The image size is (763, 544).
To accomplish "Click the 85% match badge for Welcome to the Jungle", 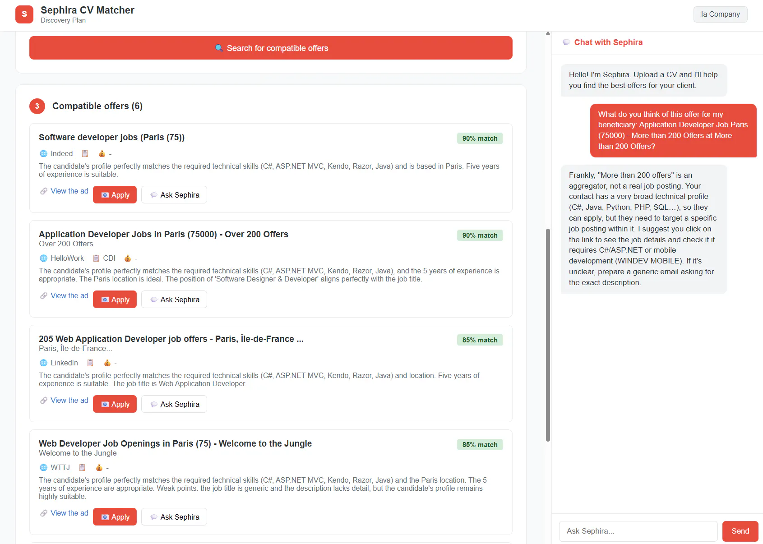I will (480, 445).
